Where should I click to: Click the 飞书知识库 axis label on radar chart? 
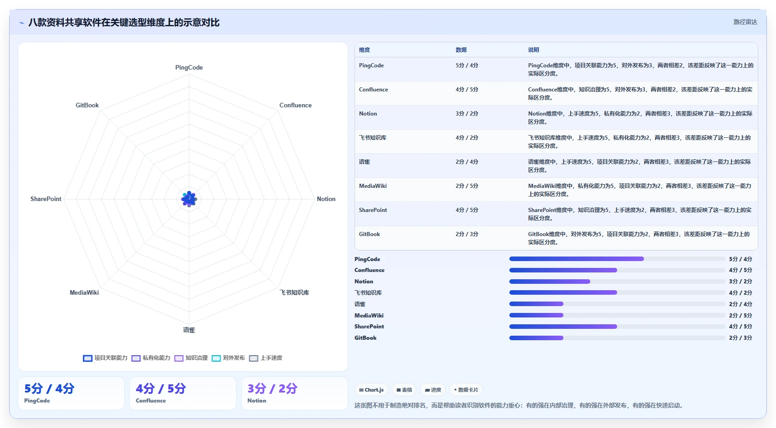click(294, 292)
